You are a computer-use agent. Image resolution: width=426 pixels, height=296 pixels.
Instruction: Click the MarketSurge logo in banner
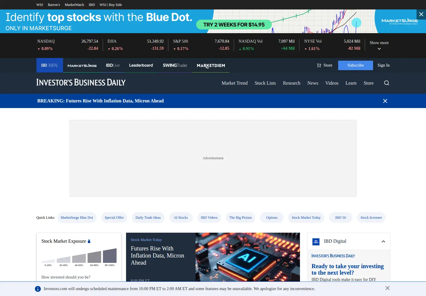tap(400, 21)
